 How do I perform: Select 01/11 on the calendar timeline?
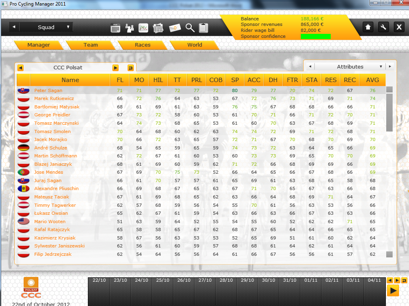point(311,280)
